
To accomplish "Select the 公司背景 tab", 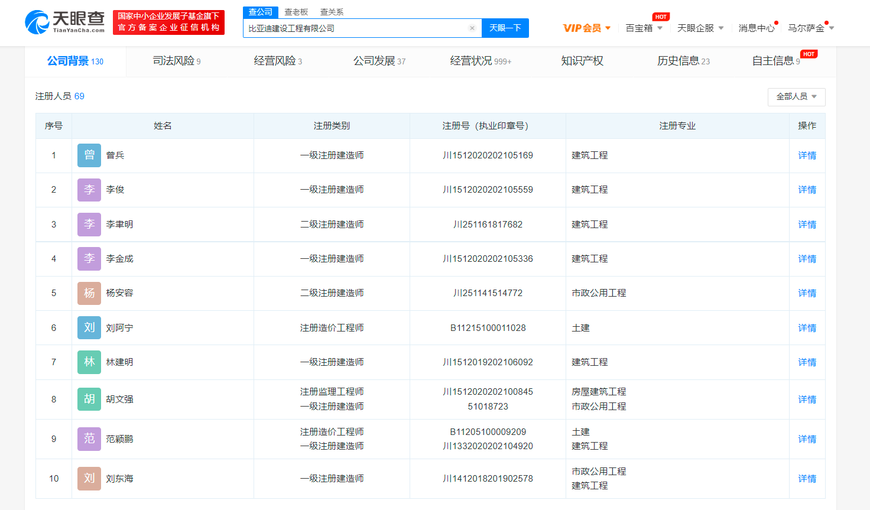I will pyautogui.click(x=75, y=61).
